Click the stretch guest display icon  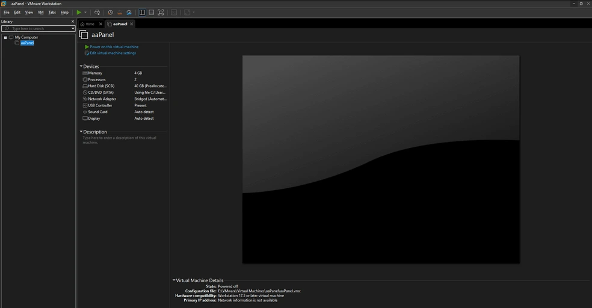[187, 13]
